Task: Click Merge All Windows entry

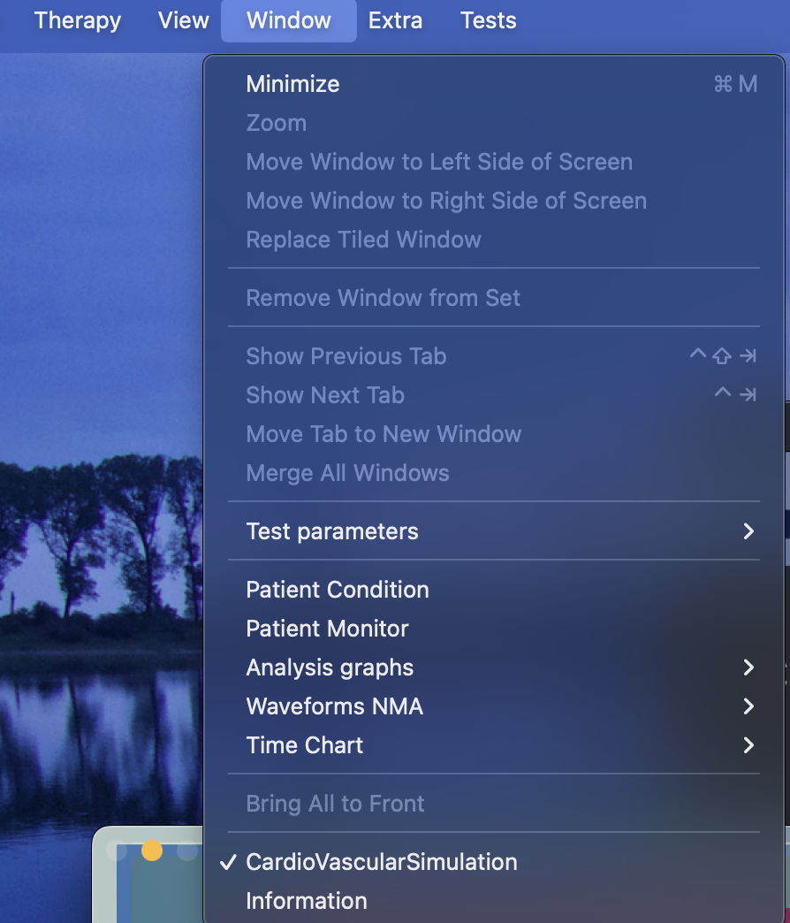Action: [347, 473]
